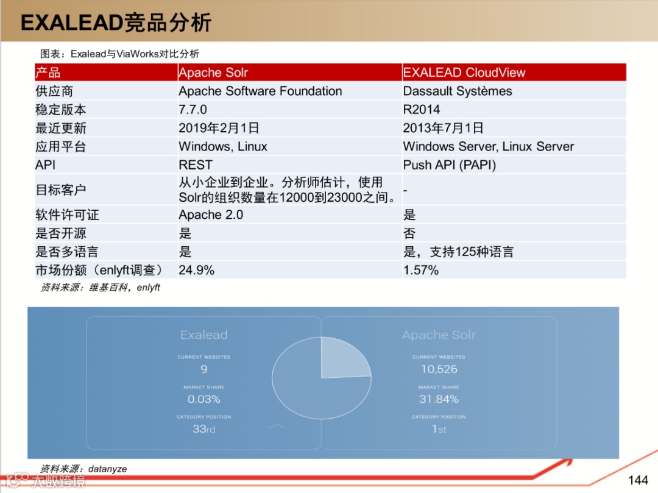Select the 目标客户 row label
The height and width of the screenshot is (493, 658).
click(x=60, y=190)
